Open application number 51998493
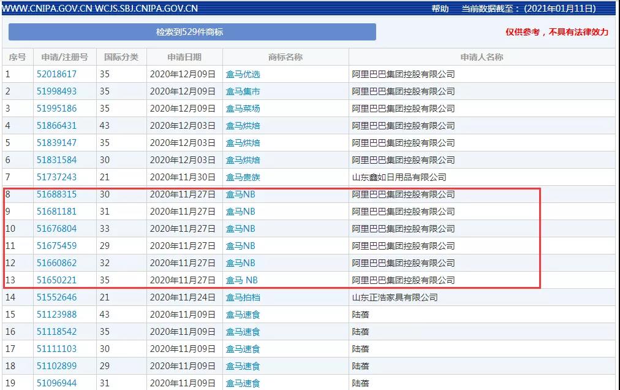620x390 pixels. tap(56, 91)
